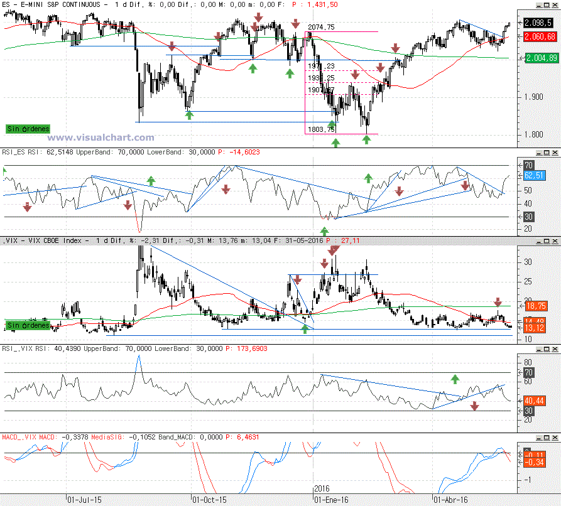Minimize the RSI_.VIX indicator panel
The image size is (561, 506).
(x=539, y=349)
